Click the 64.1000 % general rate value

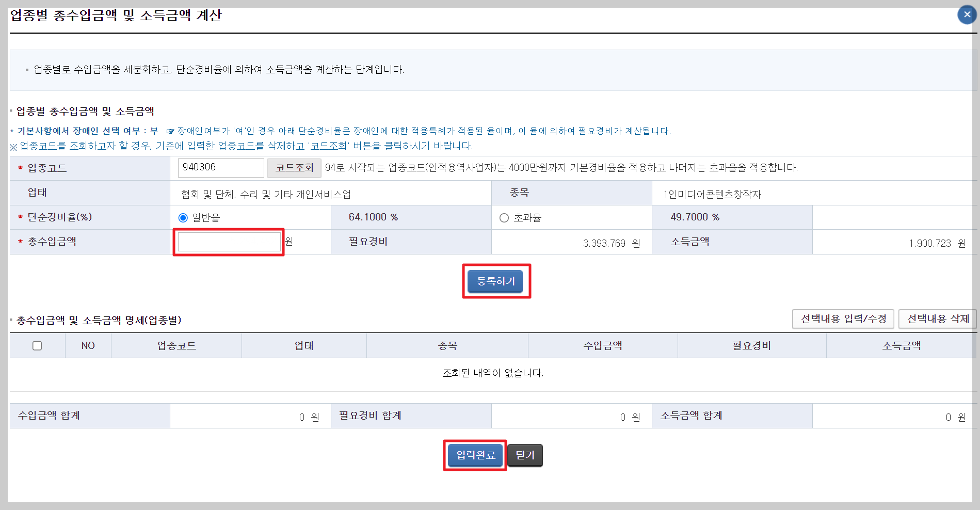(373, 217)
